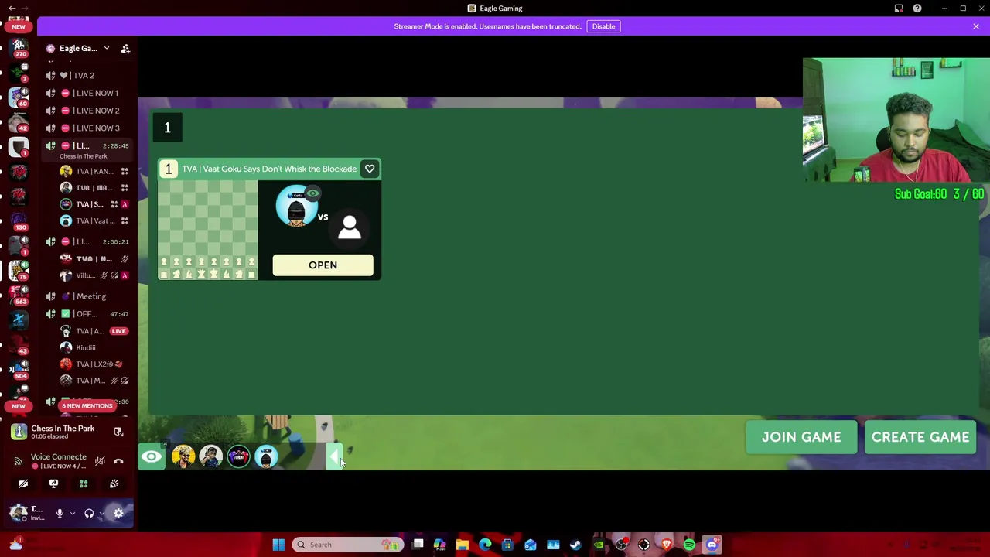This screenshot has height=557, width=990.
Task: Expand microphone input options arrow
Action: (x=73, y=513)
